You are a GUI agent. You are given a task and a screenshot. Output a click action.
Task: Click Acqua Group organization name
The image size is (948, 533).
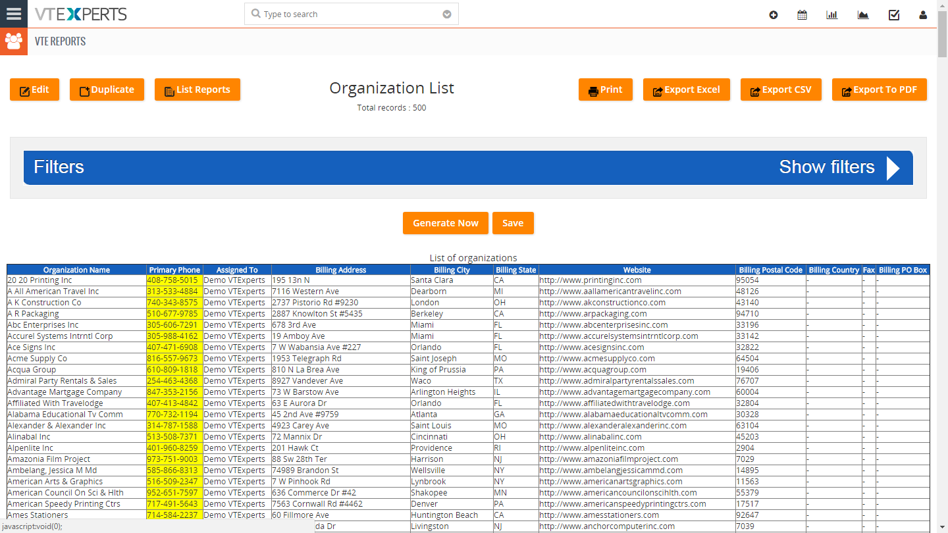pos(32,370)
